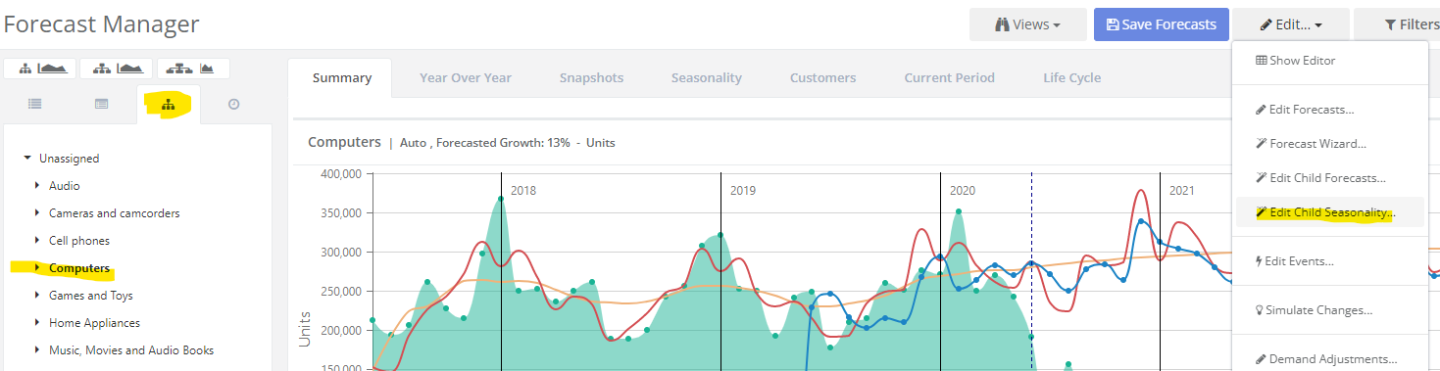Expand Music, Movies and Audio Books arrow
This screenshot has height=371, width=1440.
tap(37, 349)
